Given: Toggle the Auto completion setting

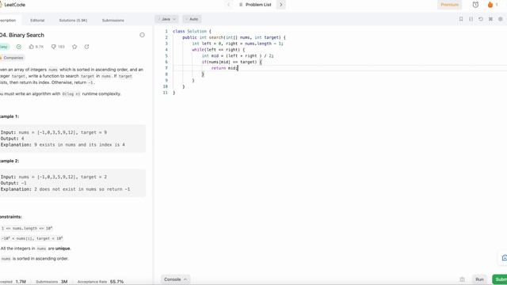Looking at the screenshot, I should (192, 19).
